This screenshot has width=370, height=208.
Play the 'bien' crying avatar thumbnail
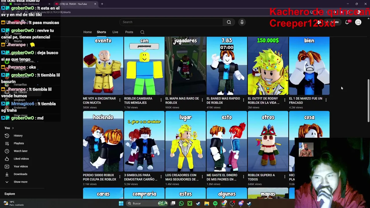pos(309,66)
